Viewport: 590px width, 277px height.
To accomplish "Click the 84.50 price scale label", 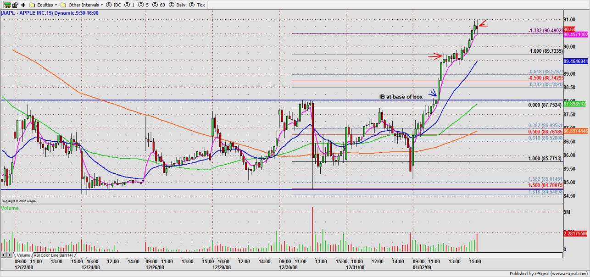I will click(x=570, y=196).
